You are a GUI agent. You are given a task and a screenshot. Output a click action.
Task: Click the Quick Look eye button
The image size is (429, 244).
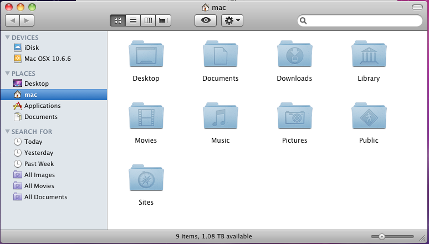(206, 20)
